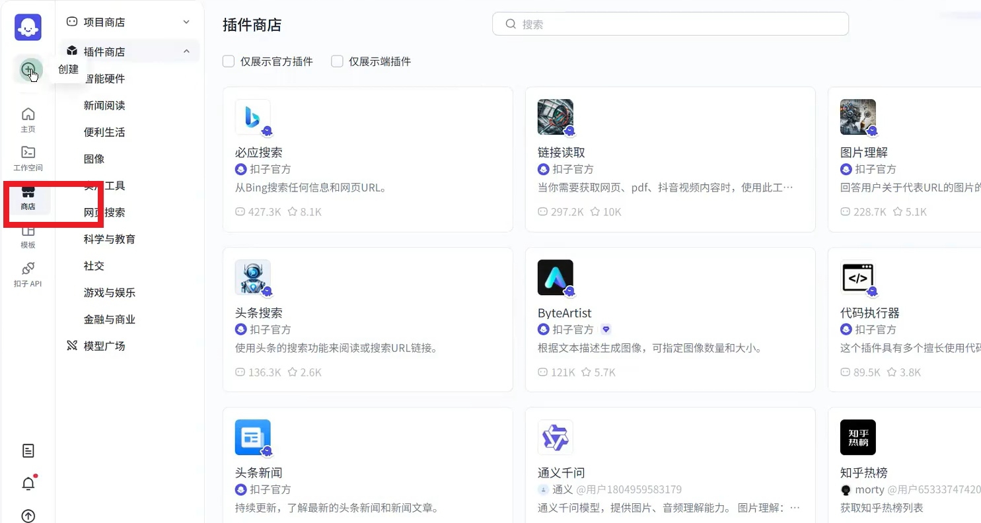981x523 pixels.
Task: Enable 仅展示官方插件 checkbox
Action: tap(229, 61)
